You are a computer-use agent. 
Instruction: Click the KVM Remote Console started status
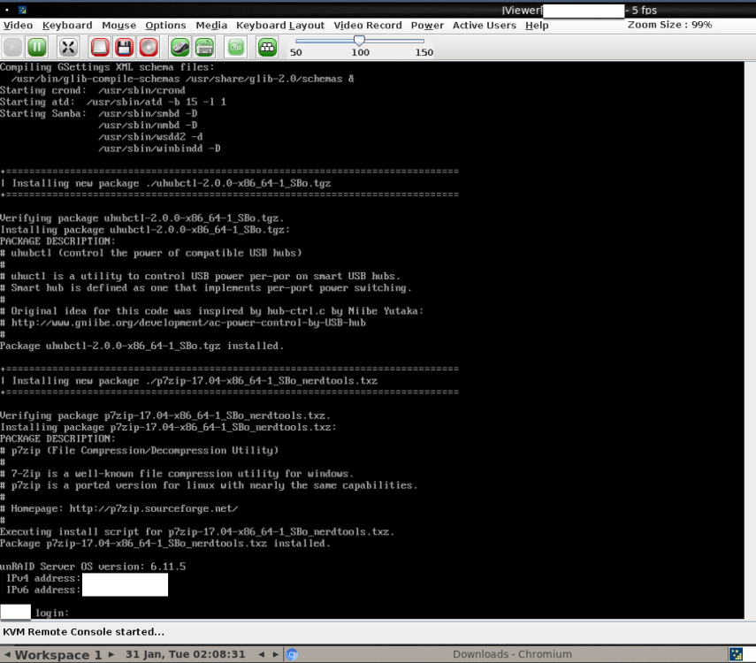tap(83, 632)
